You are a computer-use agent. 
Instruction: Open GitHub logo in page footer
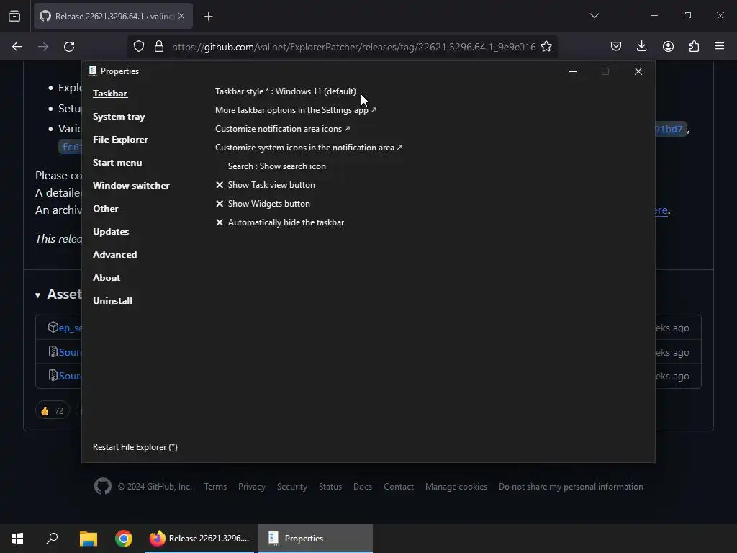[x=102, y=486]
